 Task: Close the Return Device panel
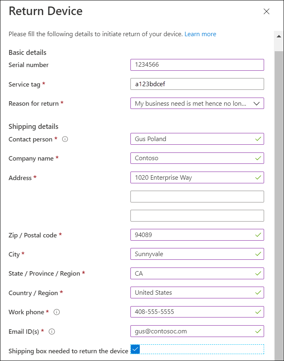point(266,11)
